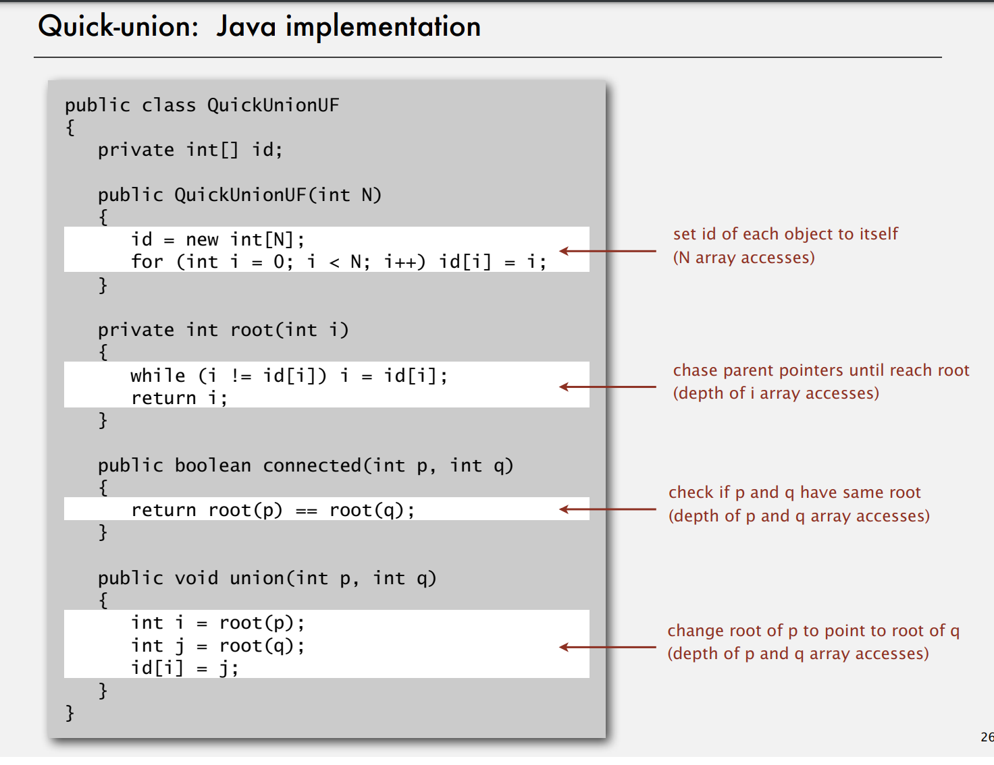
Task: Click the 'public boolean connected(int p, int q)' line
Action: pos(306,465)
